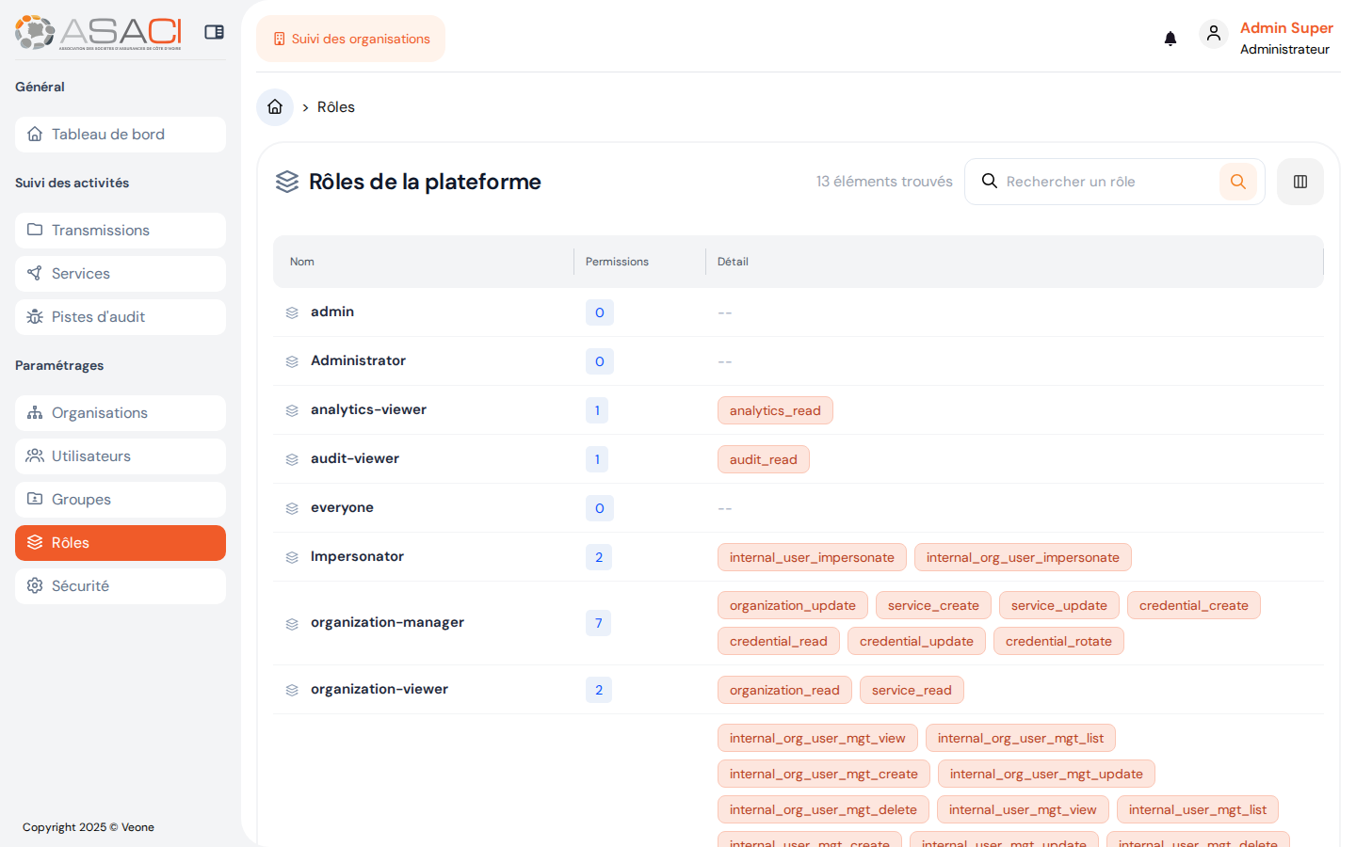Click the Suivi des organisations button
This screenshot has height=847, width=1356.
(x=351, y=39)
